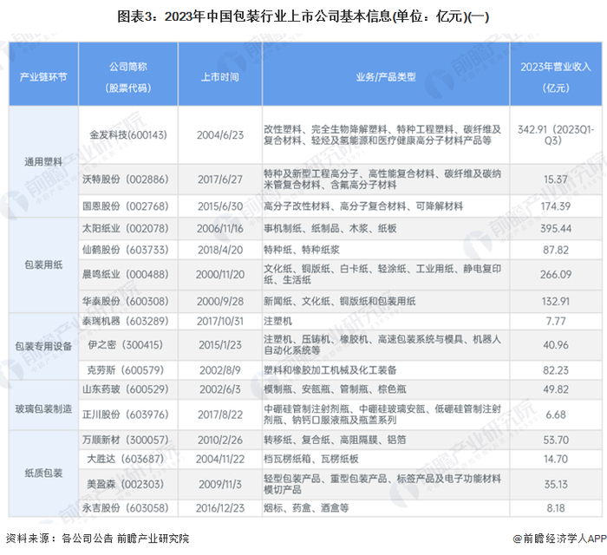Image resolution: width=607 pixels, height=555 pixels.
Task: Select company 国恩股份 (002768)
Action: coord(126,206)
